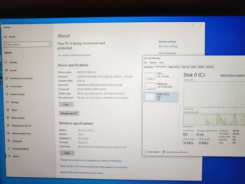The width and height of the screenshot is (245, 184).
Task: Open Focus assist settings
Action: point(14,86)
